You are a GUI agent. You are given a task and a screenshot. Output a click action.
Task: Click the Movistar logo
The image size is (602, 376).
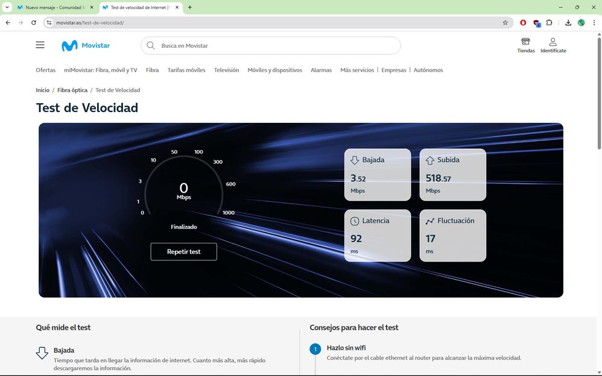[86, 46]
